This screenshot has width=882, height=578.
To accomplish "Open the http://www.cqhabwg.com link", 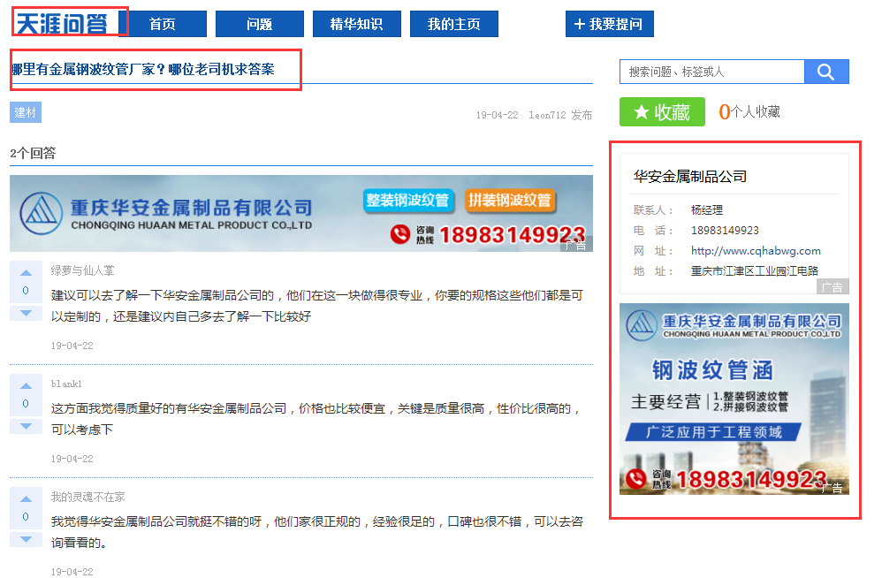I will pyautogui.click(x=756, y=251).
